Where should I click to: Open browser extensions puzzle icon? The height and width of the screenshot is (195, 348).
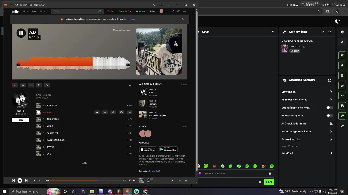click(161, 5)
